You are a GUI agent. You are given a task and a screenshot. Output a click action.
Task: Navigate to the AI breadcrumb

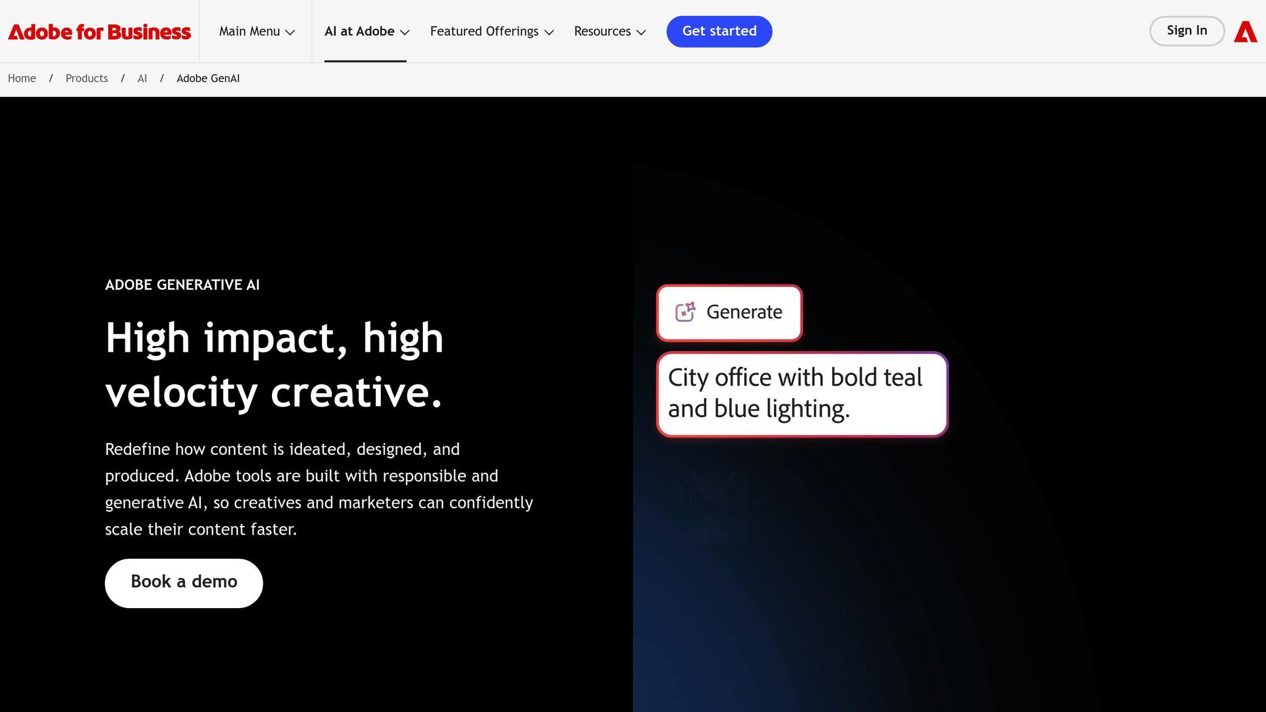pos(142,78)
